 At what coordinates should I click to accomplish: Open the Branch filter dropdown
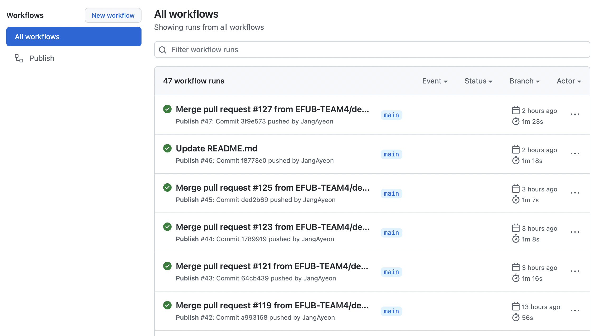point(525,81)
